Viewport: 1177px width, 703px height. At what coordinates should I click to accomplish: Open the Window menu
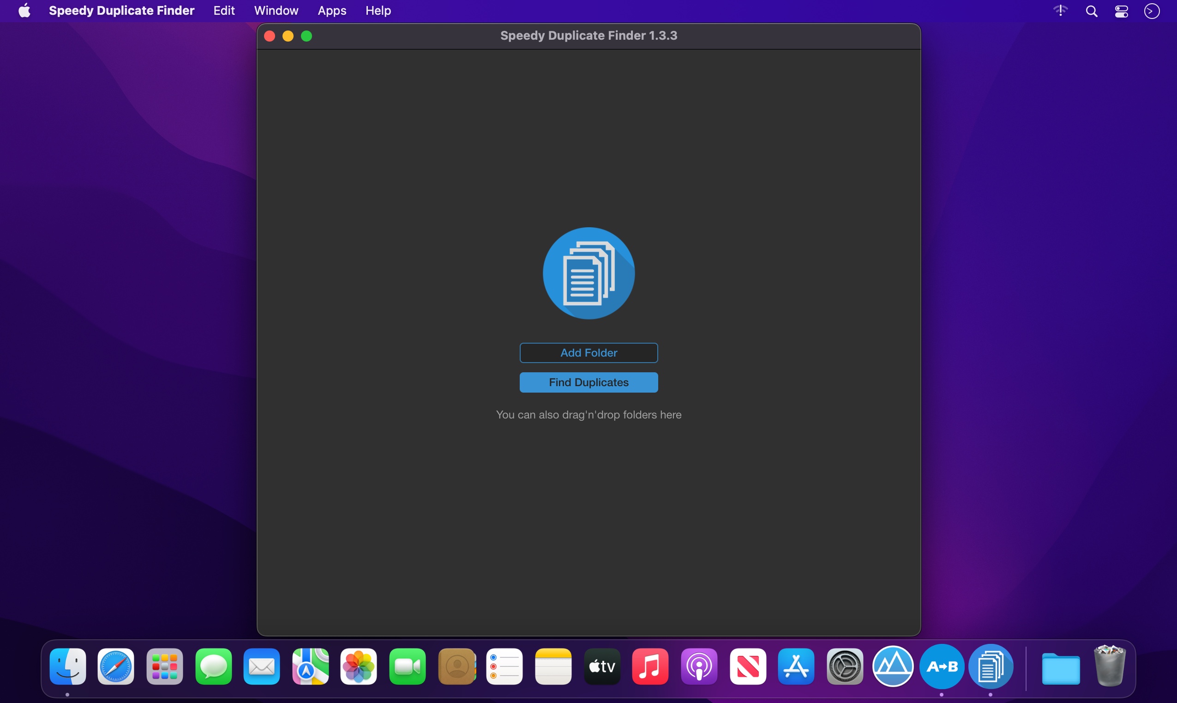pos(276,11)
